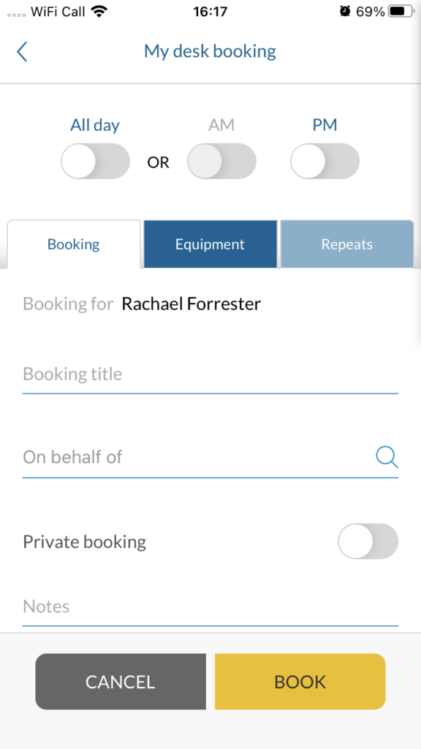
Task: Tap the My desk booking title
Action: 210,51
